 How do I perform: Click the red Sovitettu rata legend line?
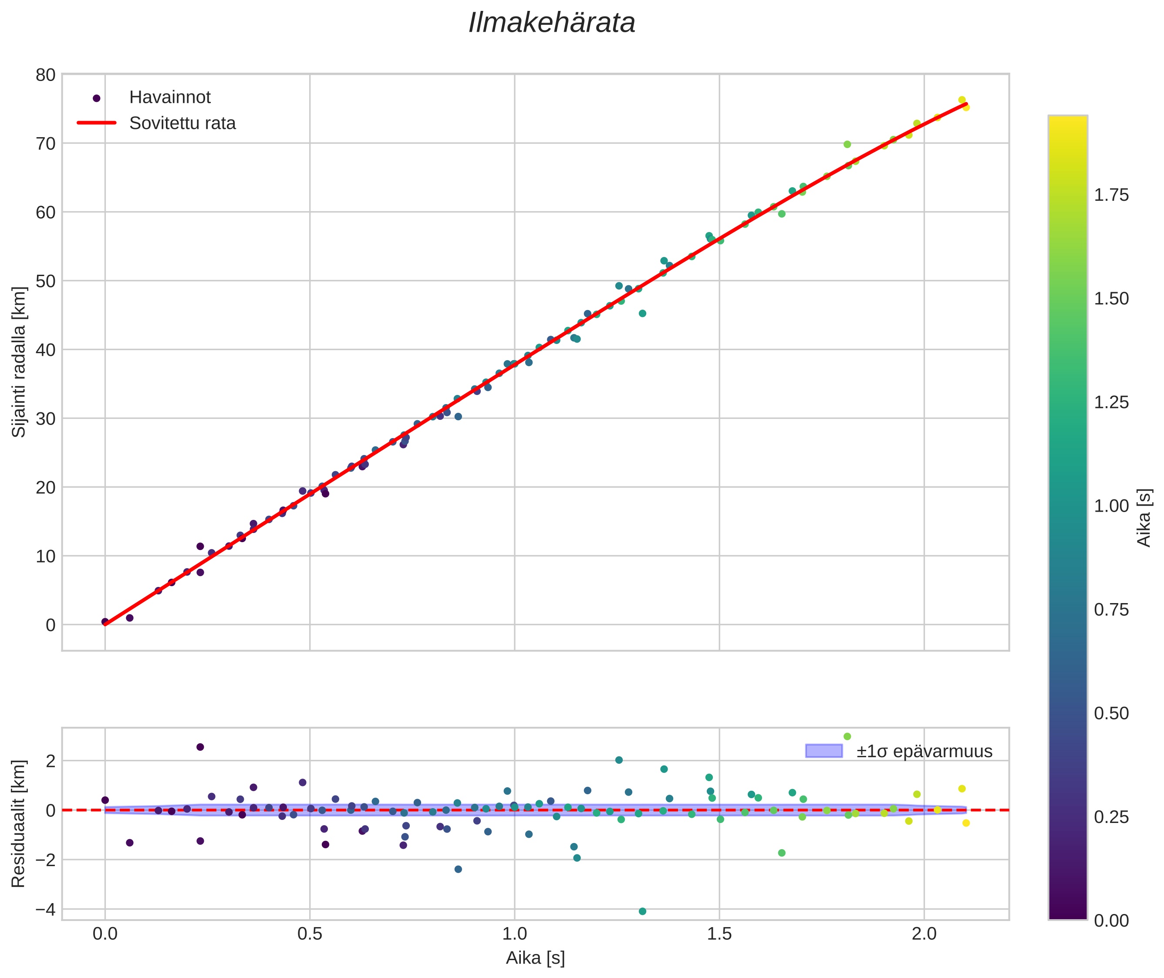97,122
